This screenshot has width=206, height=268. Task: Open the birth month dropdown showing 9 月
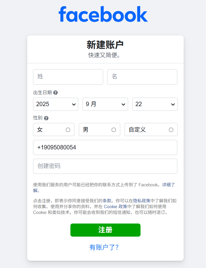click(105, 104)
